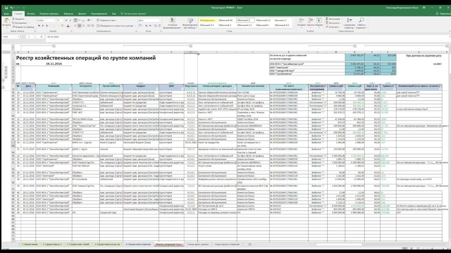This screenshot has width=451, height=253.
Task: Add a new sheet with plus button
Action: pyautogui.click(x=250, y=244)
